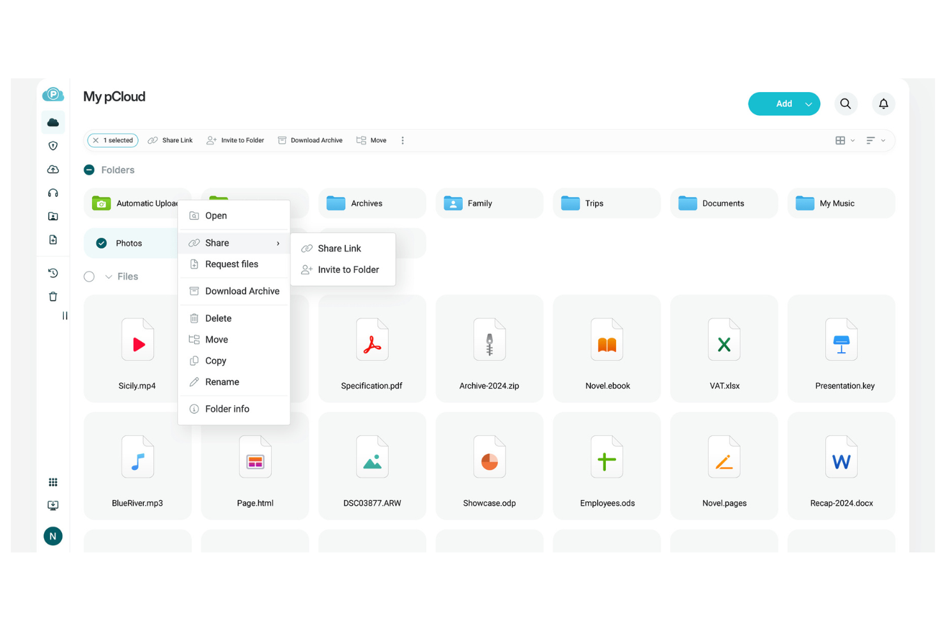Click Share Link in the toolbar

pos(170,141)
